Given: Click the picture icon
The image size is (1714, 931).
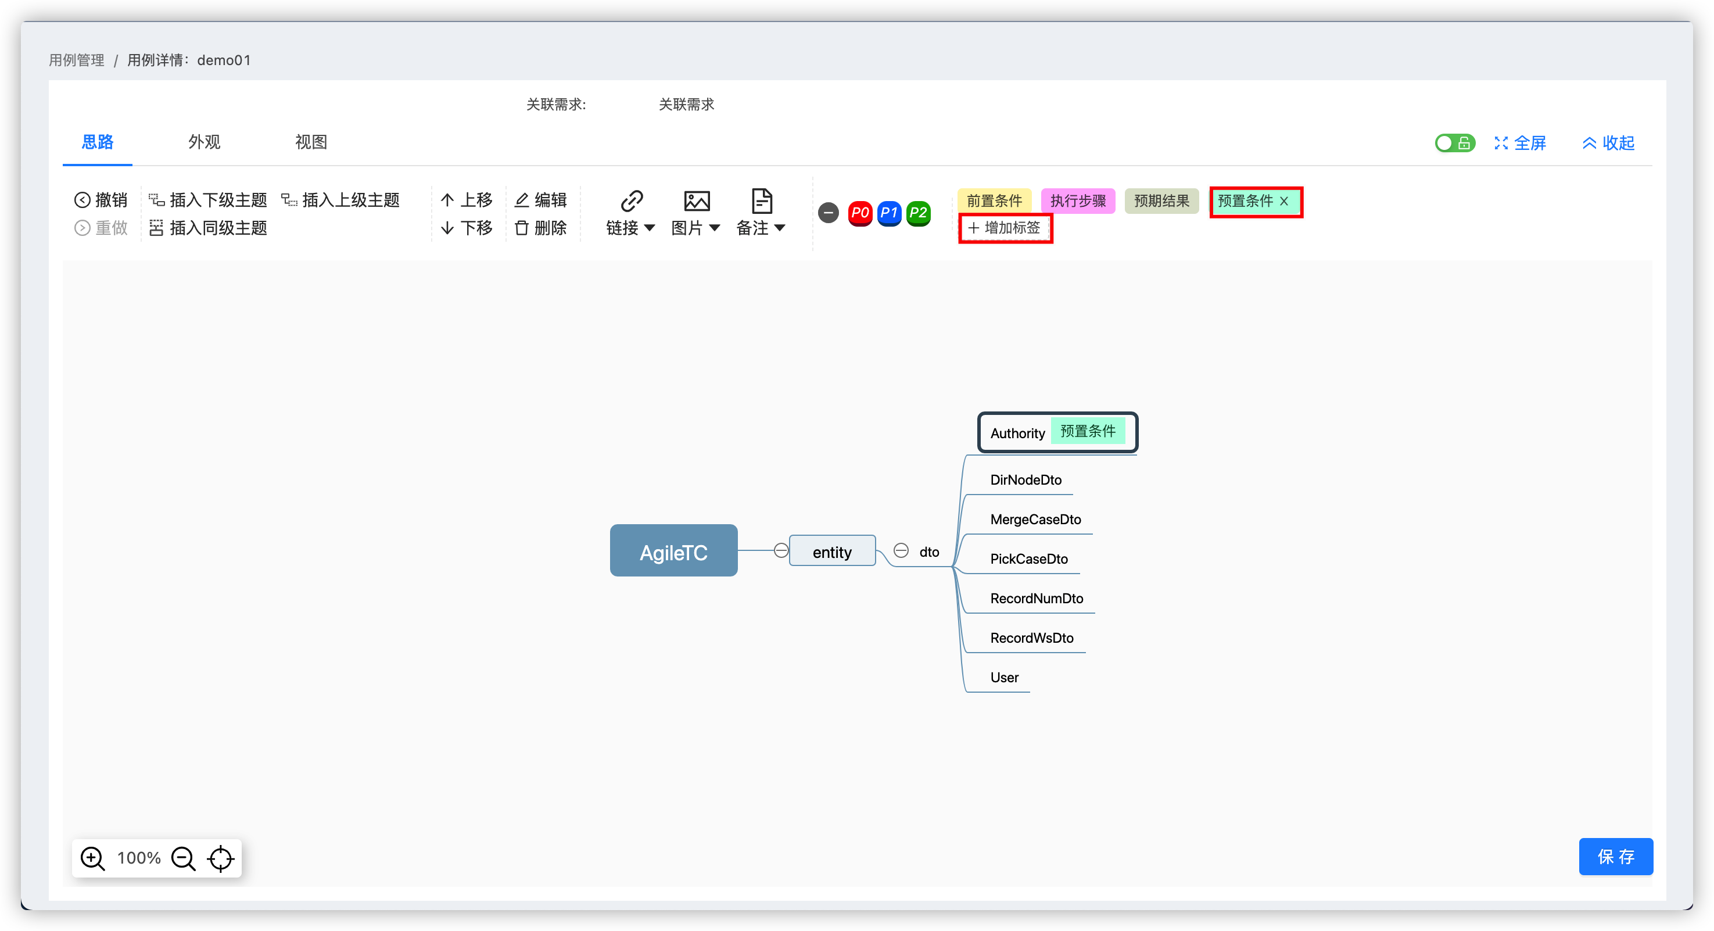Looking at the screenshot, I should tap(697, 200).
